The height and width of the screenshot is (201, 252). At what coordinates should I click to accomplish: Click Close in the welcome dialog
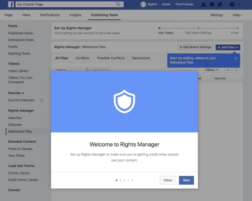pyautogui.click(x=168, y=180)
